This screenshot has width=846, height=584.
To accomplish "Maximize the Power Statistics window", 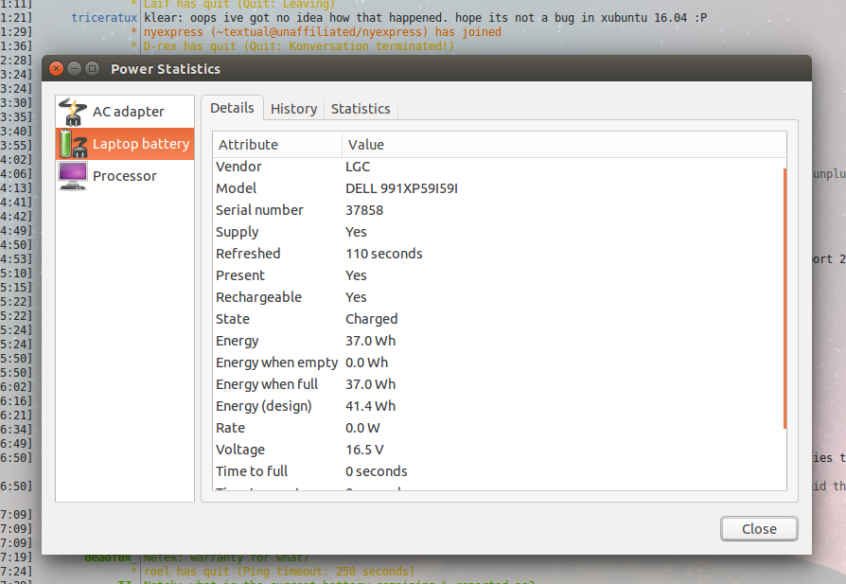I will coord(92,68).
